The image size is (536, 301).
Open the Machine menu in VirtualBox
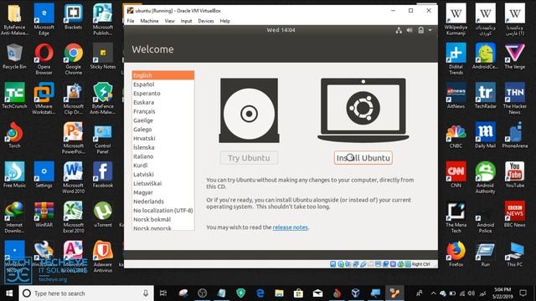coord(149,21)
